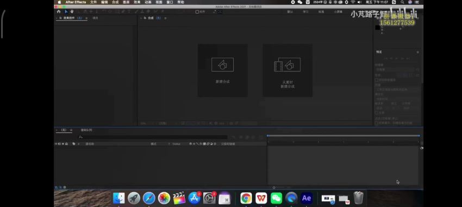Toggle the cache-before-playback checkbox in the Preview panel
Viewport: 462px width, 207px height.
point(377,80)
